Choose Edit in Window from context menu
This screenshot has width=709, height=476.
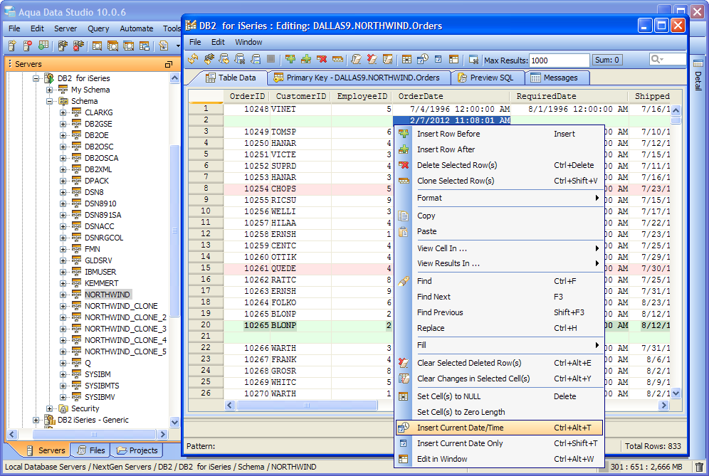click(499, 459)
